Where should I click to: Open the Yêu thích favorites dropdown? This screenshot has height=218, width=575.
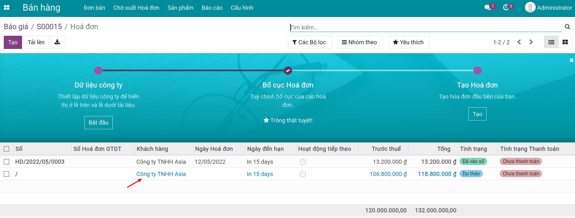[409, 42]
